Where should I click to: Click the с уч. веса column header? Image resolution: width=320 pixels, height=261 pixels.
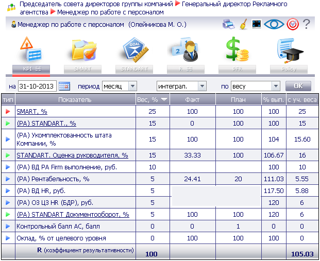302,99
